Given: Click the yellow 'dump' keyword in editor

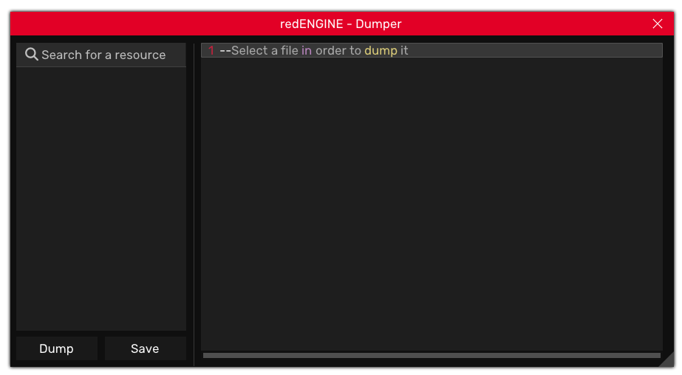Looking at the screenshot, I should [x=381, y=51].
